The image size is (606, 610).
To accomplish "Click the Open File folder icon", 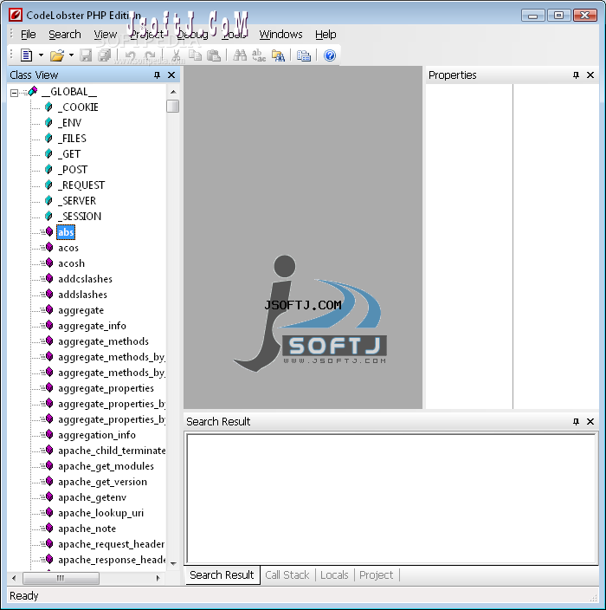I will (x=57, y=55).
